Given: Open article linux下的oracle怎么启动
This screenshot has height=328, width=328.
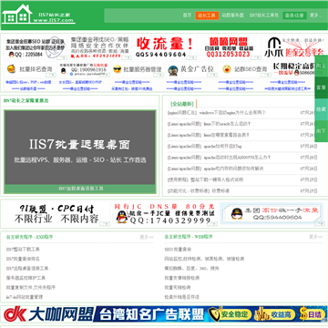Looking at the screenshot, I should 227,124.
